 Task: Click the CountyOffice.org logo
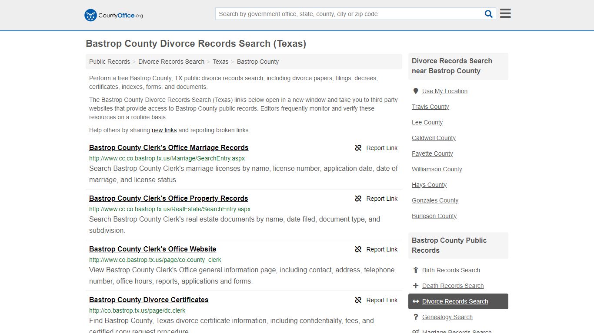[113, 15]
